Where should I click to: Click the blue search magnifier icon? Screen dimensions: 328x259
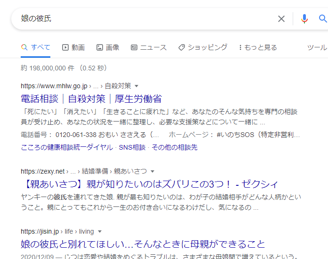pos(323,19)
